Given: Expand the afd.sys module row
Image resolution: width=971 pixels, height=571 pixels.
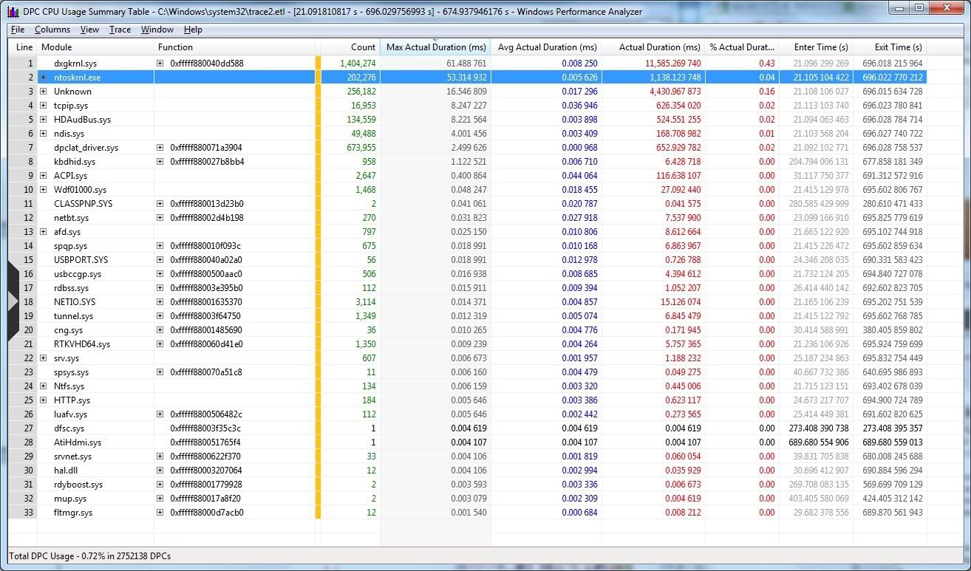Looking at the screenshot, I should point(44,232).
